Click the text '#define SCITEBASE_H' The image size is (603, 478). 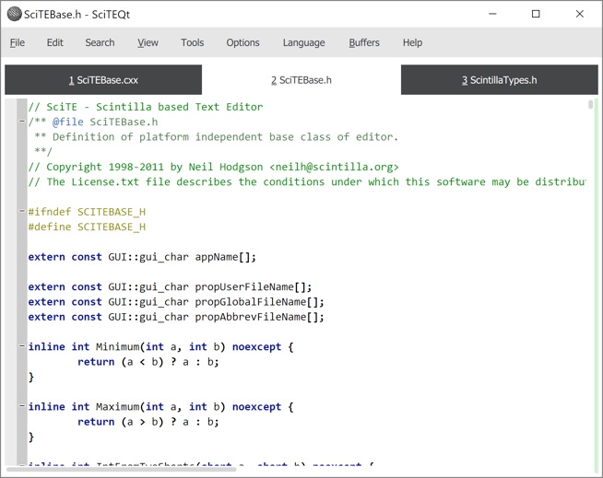(x=87, y=227)
